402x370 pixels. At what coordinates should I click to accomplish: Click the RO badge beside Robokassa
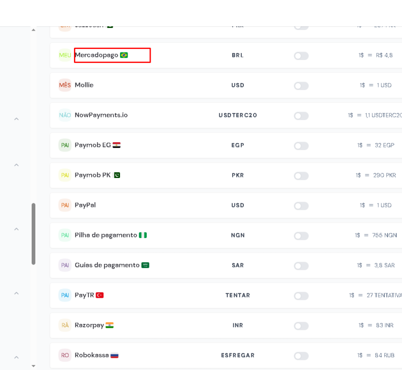(x=65, y=355)
